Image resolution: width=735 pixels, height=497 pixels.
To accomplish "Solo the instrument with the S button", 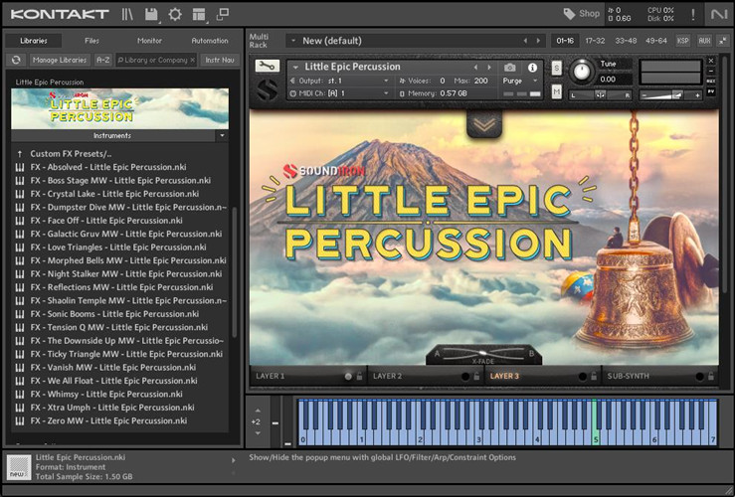I will 556,68.
